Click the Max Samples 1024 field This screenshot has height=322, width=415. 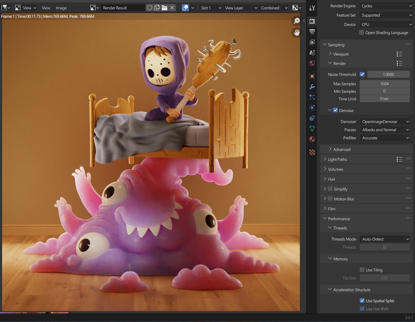click(385, 84)
